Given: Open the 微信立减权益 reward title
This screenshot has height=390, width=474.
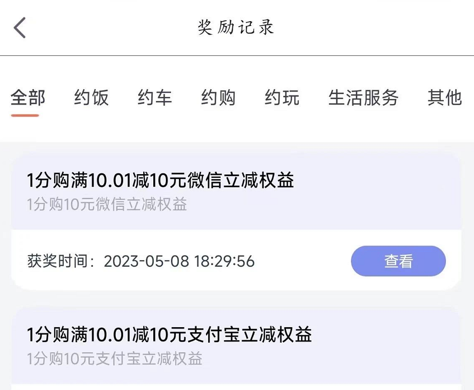Looking at the screenshot, I should [x=160, y=180].
